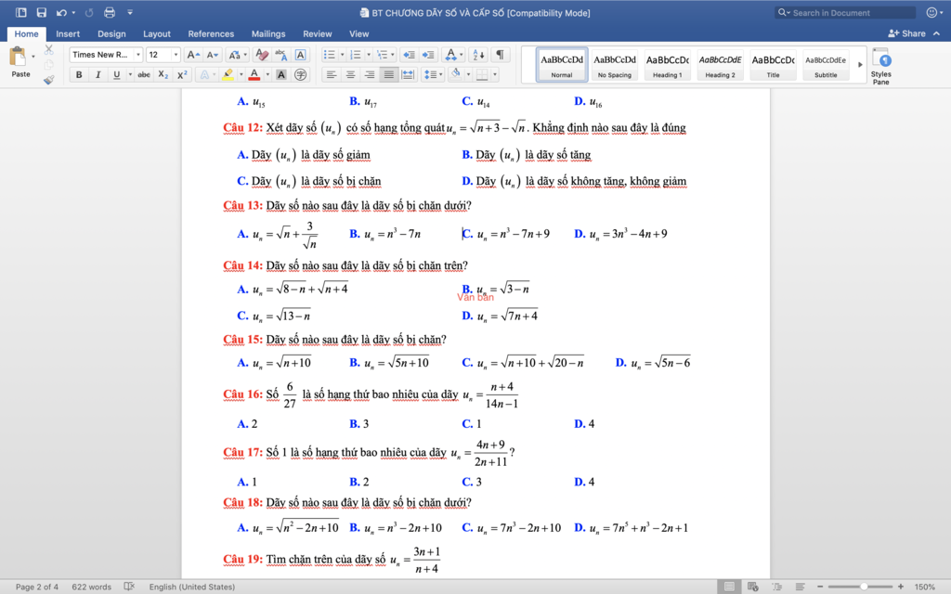Open the line spacing dropdown

pyautogui.click(x=433, y=74)
